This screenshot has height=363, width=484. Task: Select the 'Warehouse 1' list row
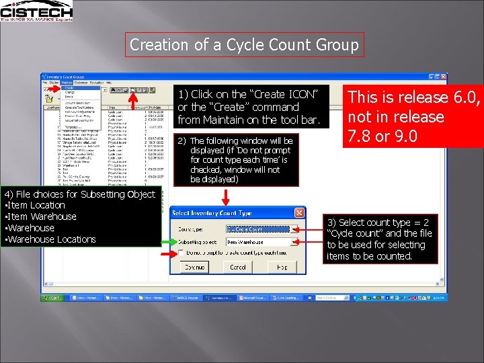click(x=106, y=165)
